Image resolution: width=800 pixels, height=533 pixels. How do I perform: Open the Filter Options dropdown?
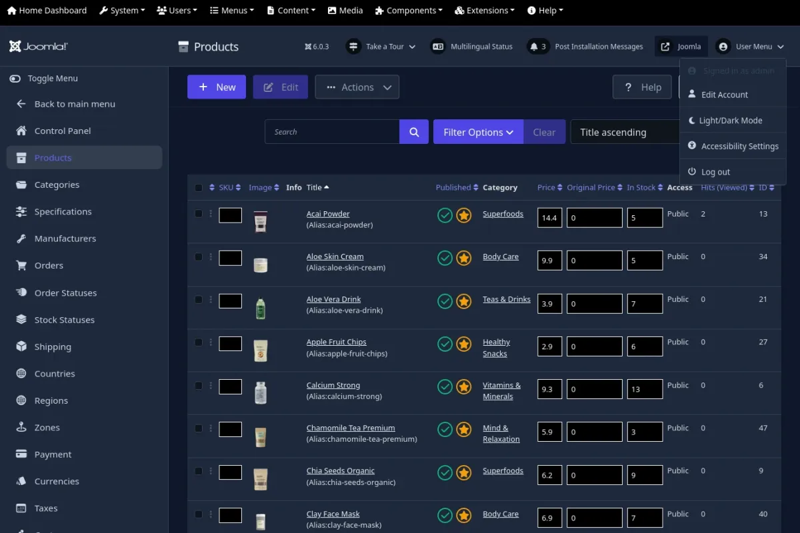click(478, 132)
